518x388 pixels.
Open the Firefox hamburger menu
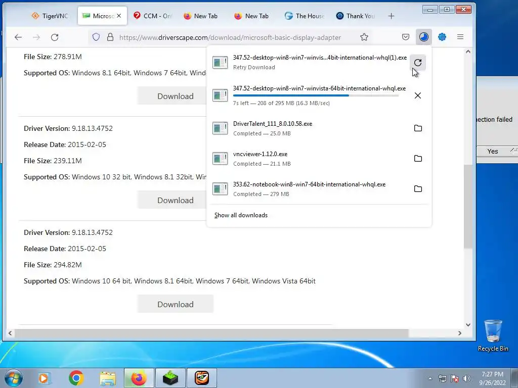(x=460, y=37)
